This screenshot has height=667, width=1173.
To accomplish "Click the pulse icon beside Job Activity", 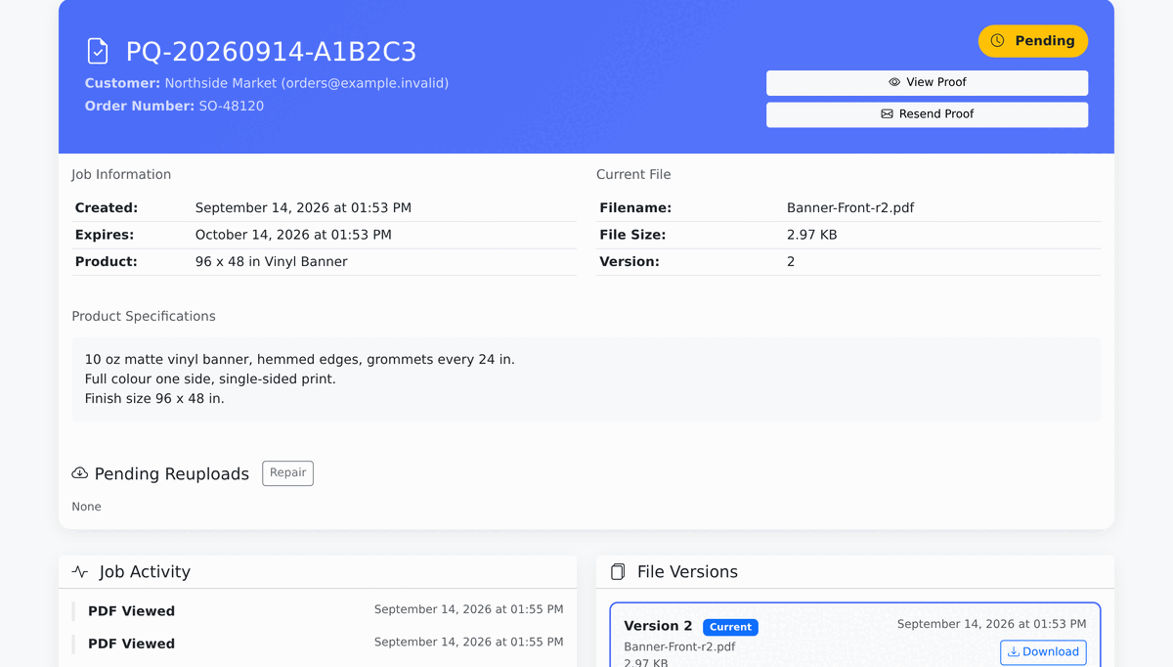I will pyautogui.click(x=80, y=572).
